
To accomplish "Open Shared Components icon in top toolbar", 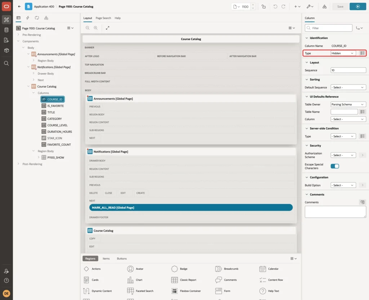I will point(324,6).
